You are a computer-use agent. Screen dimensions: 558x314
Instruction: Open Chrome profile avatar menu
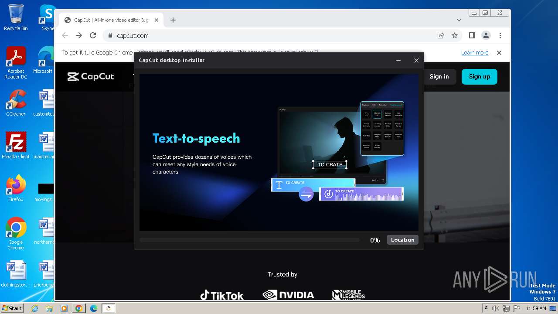tap(486, 36)
